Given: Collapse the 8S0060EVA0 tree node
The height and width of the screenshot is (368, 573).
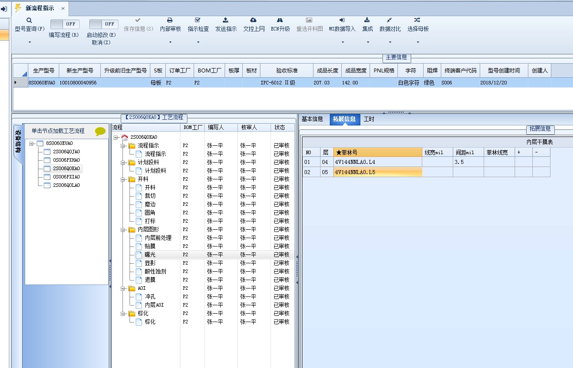Looking at the screenshot, I should pyautogui.click(x=31, y=144).
